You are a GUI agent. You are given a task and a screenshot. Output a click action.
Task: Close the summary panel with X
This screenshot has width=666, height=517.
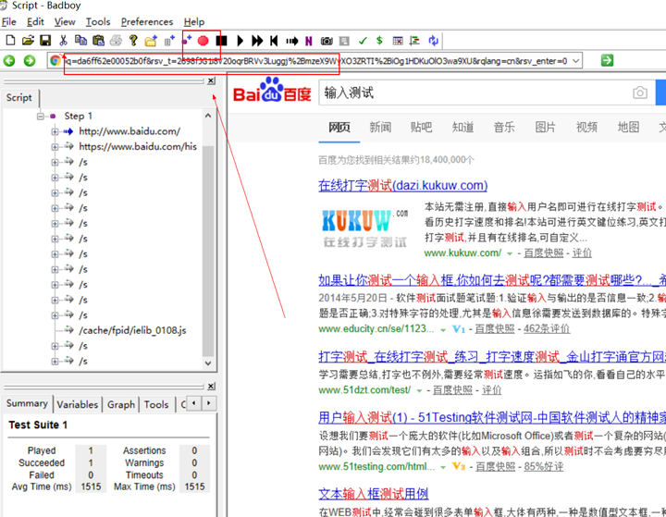[211, 387]
